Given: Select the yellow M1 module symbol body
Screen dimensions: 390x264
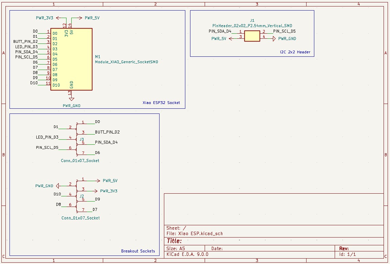Looking at the screenshot, I should (x=71, y=59).
